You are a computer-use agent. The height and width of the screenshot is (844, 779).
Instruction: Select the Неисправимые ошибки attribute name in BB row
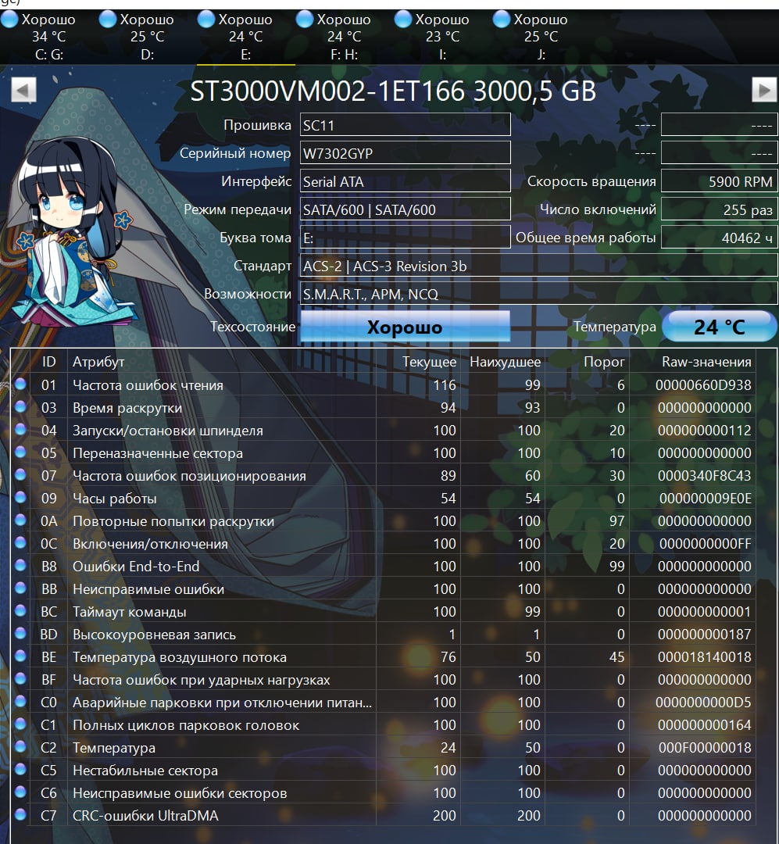click(x=148, y=589)
